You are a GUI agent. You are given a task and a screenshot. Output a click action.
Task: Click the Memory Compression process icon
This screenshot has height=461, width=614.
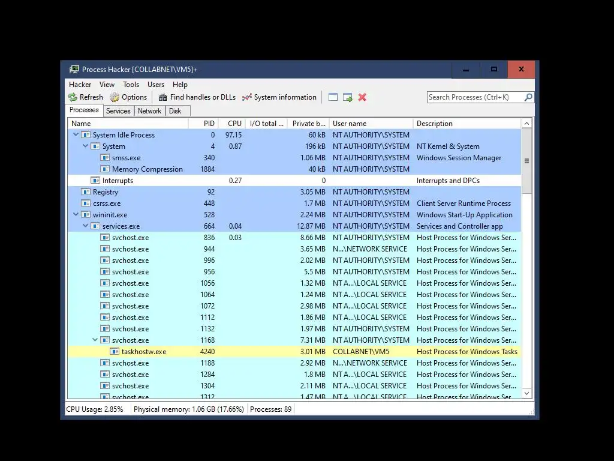[104, 169]
